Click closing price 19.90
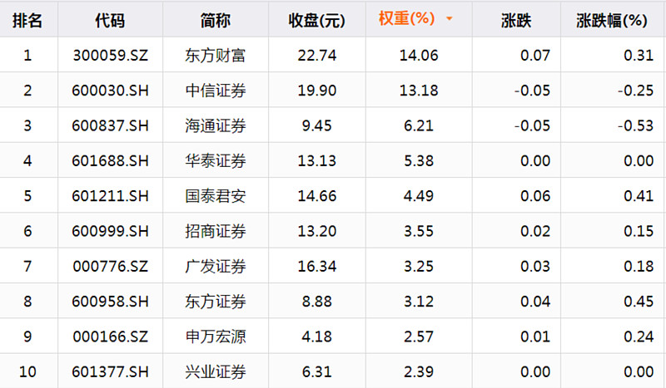 [x=317, y=91]
